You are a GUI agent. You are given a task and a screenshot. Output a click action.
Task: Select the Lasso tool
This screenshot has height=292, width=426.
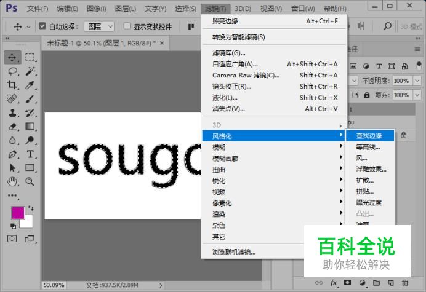click(12, 71)
